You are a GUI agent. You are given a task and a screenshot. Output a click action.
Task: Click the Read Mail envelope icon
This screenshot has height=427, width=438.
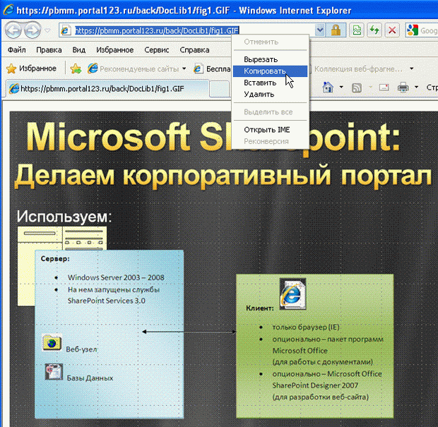[384, 88]
